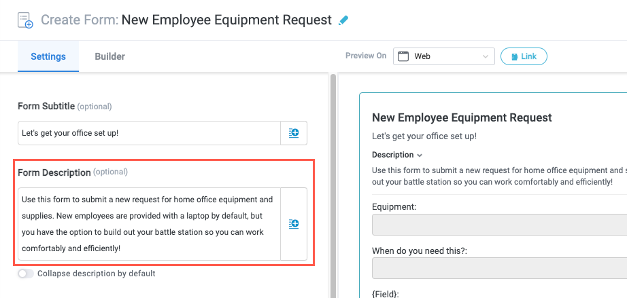
Task: Click the preview subtitle 'Let's get your office set up!'
Action: point(424,136)
